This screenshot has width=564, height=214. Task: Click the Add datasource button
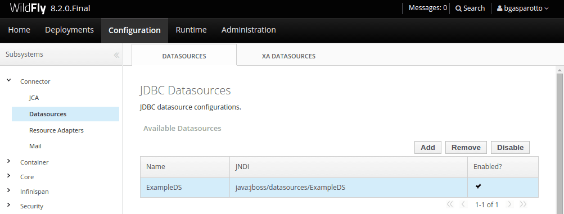(x=428, y=147)
